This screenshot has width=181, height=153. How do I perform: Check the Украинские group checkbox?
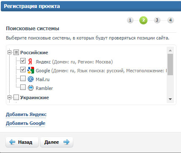pyautogui.click(x=16, y=98)
